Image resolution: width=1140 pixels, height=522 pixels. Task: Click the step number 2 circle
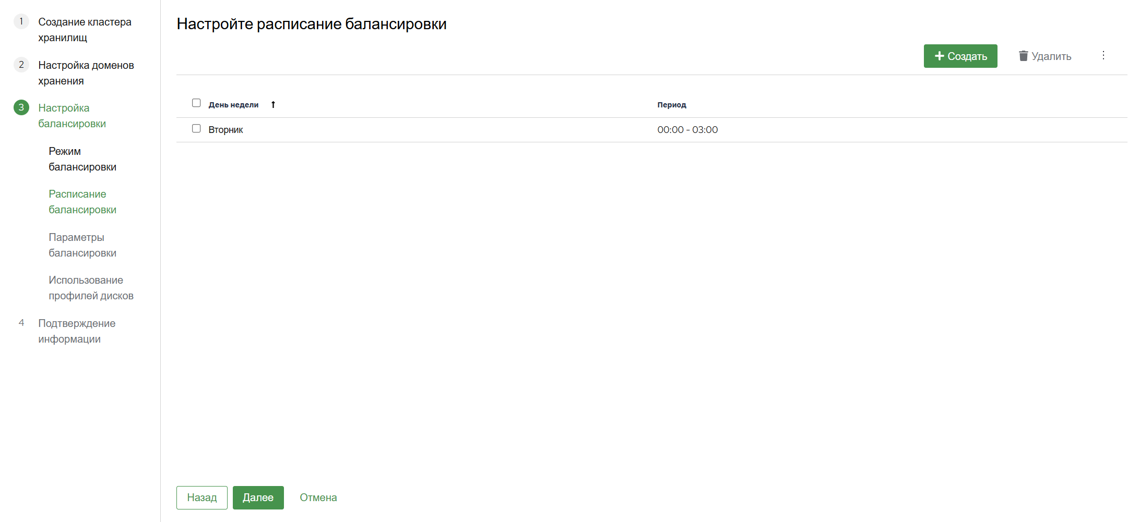coord(21,65)
